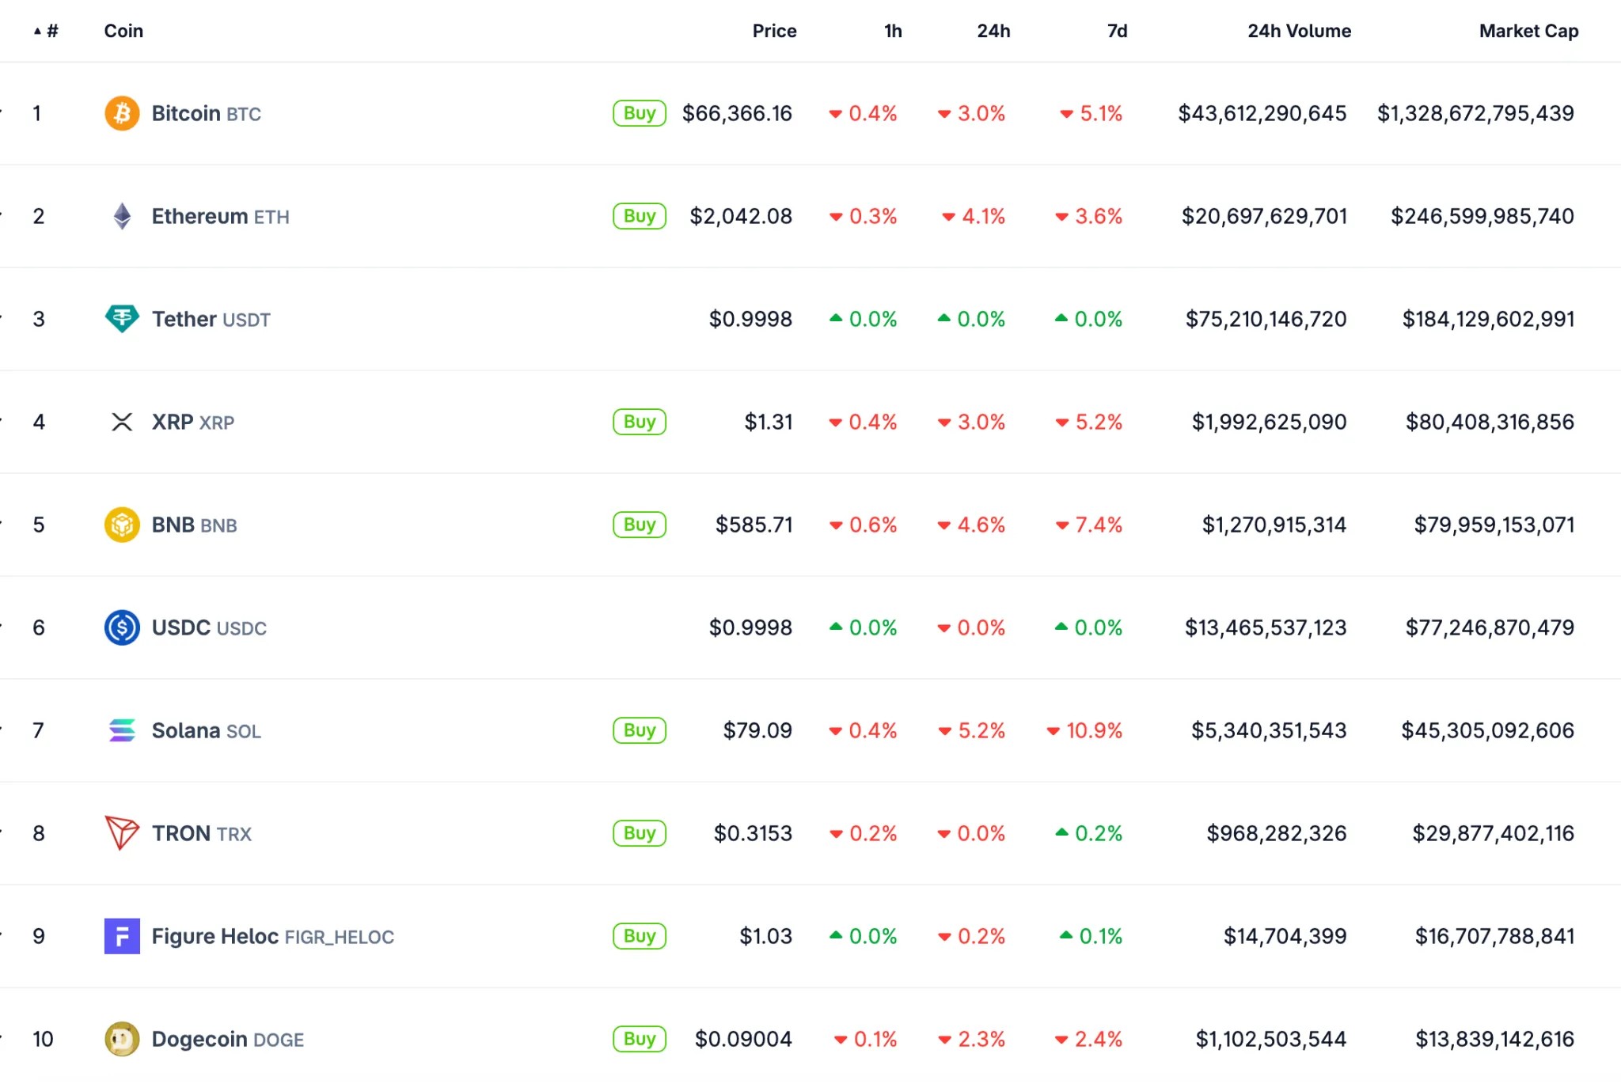Click the Bitcoin logo icon
The image size is (1621, 1084).
pos(122,113)
